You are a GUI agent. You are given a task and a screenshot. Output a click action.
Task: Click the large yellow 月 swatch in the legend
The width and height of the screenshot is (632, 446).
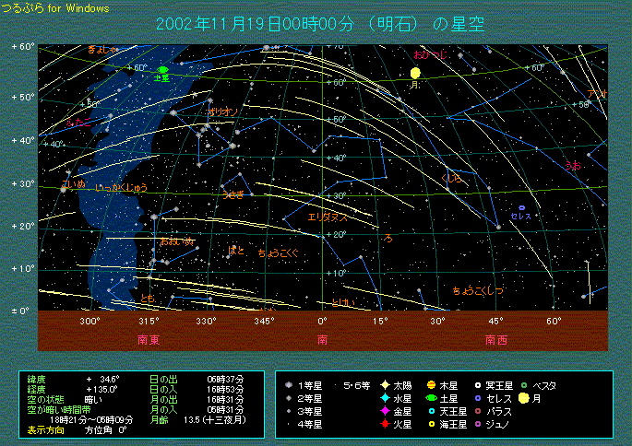[x=524, y=398]
